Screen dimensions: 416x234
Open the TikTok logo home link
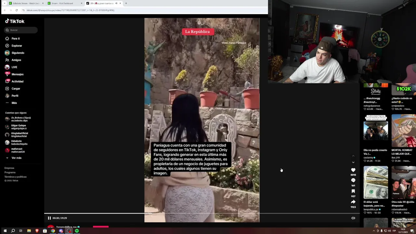pyautogui.click(x=15, y=21)
